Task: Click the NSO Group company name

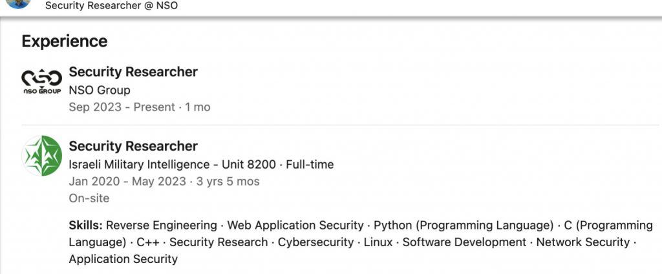Action: coord(100,90)
